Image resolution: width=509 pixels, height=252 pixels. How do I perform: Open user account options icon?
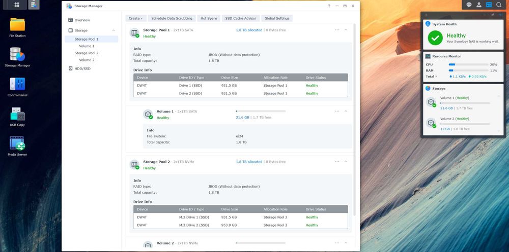click(x=479, y=5)
